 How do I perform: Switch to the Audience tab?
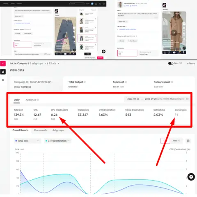point(31,100)
